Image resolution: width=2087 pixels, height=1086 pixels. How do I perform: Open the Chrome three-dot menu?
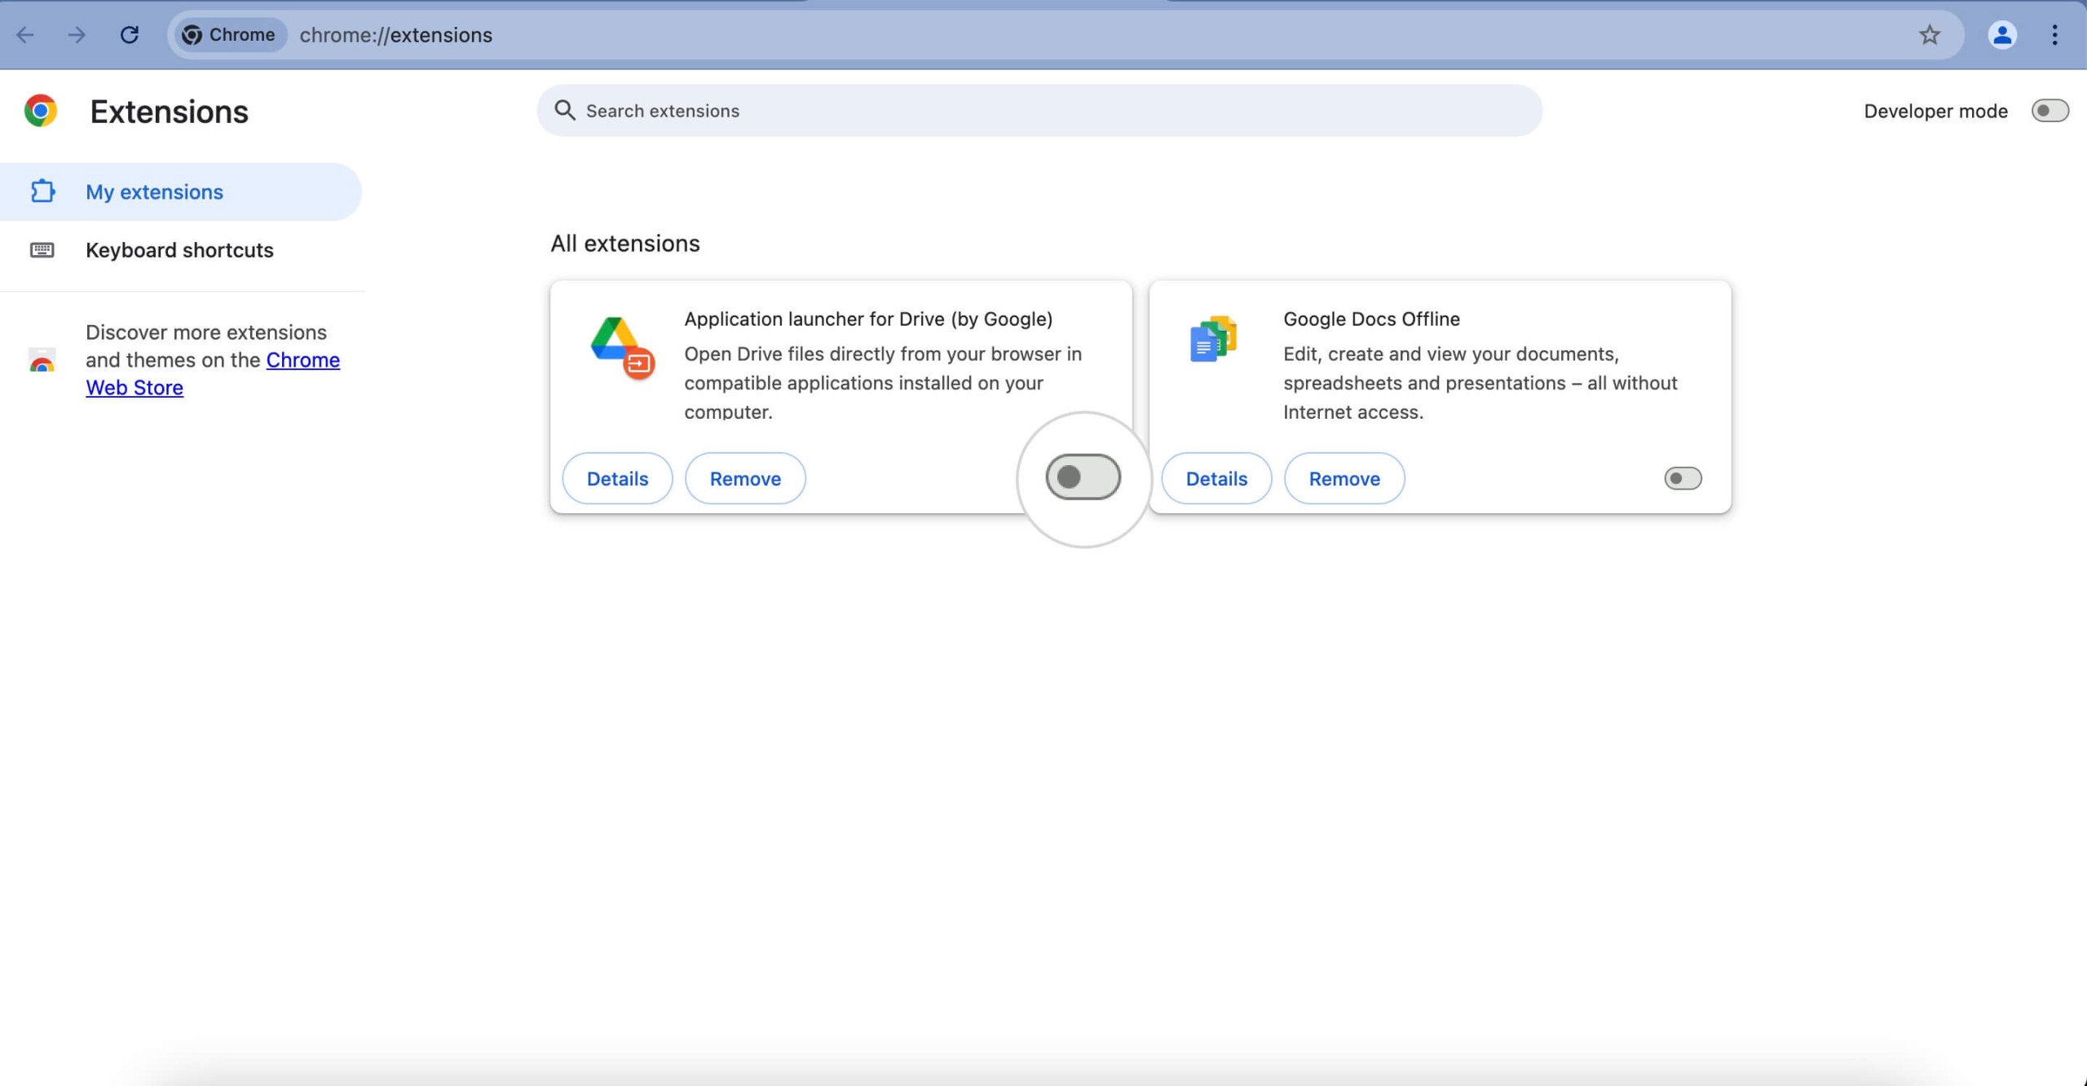(x=2054, y=35)
